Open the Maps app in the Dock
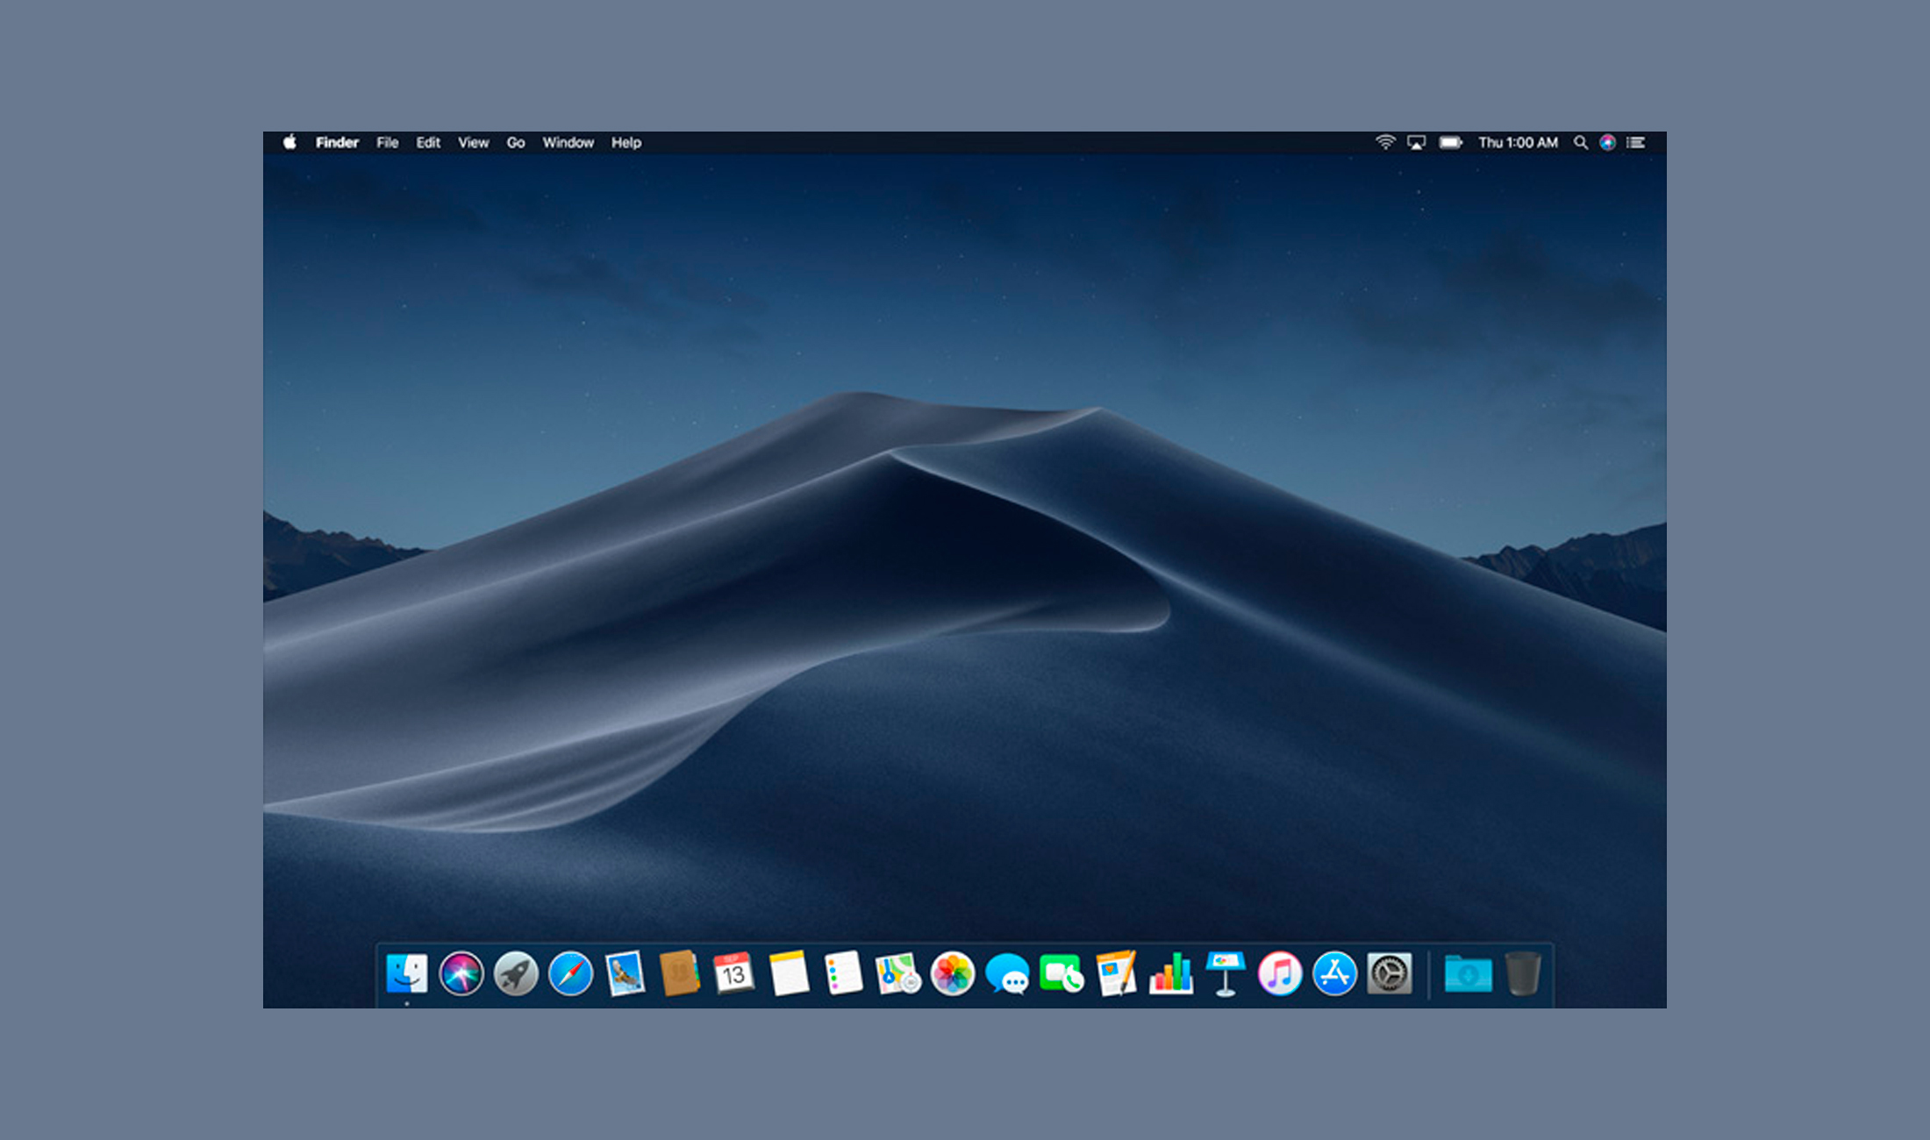This screenshot has height=1140, width=1930. click(897, 973)
